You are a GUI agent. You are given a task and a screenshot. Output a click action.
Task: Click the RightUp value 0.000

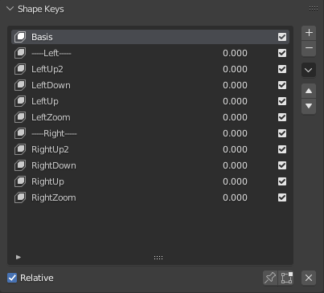click(x=235, y=181)
